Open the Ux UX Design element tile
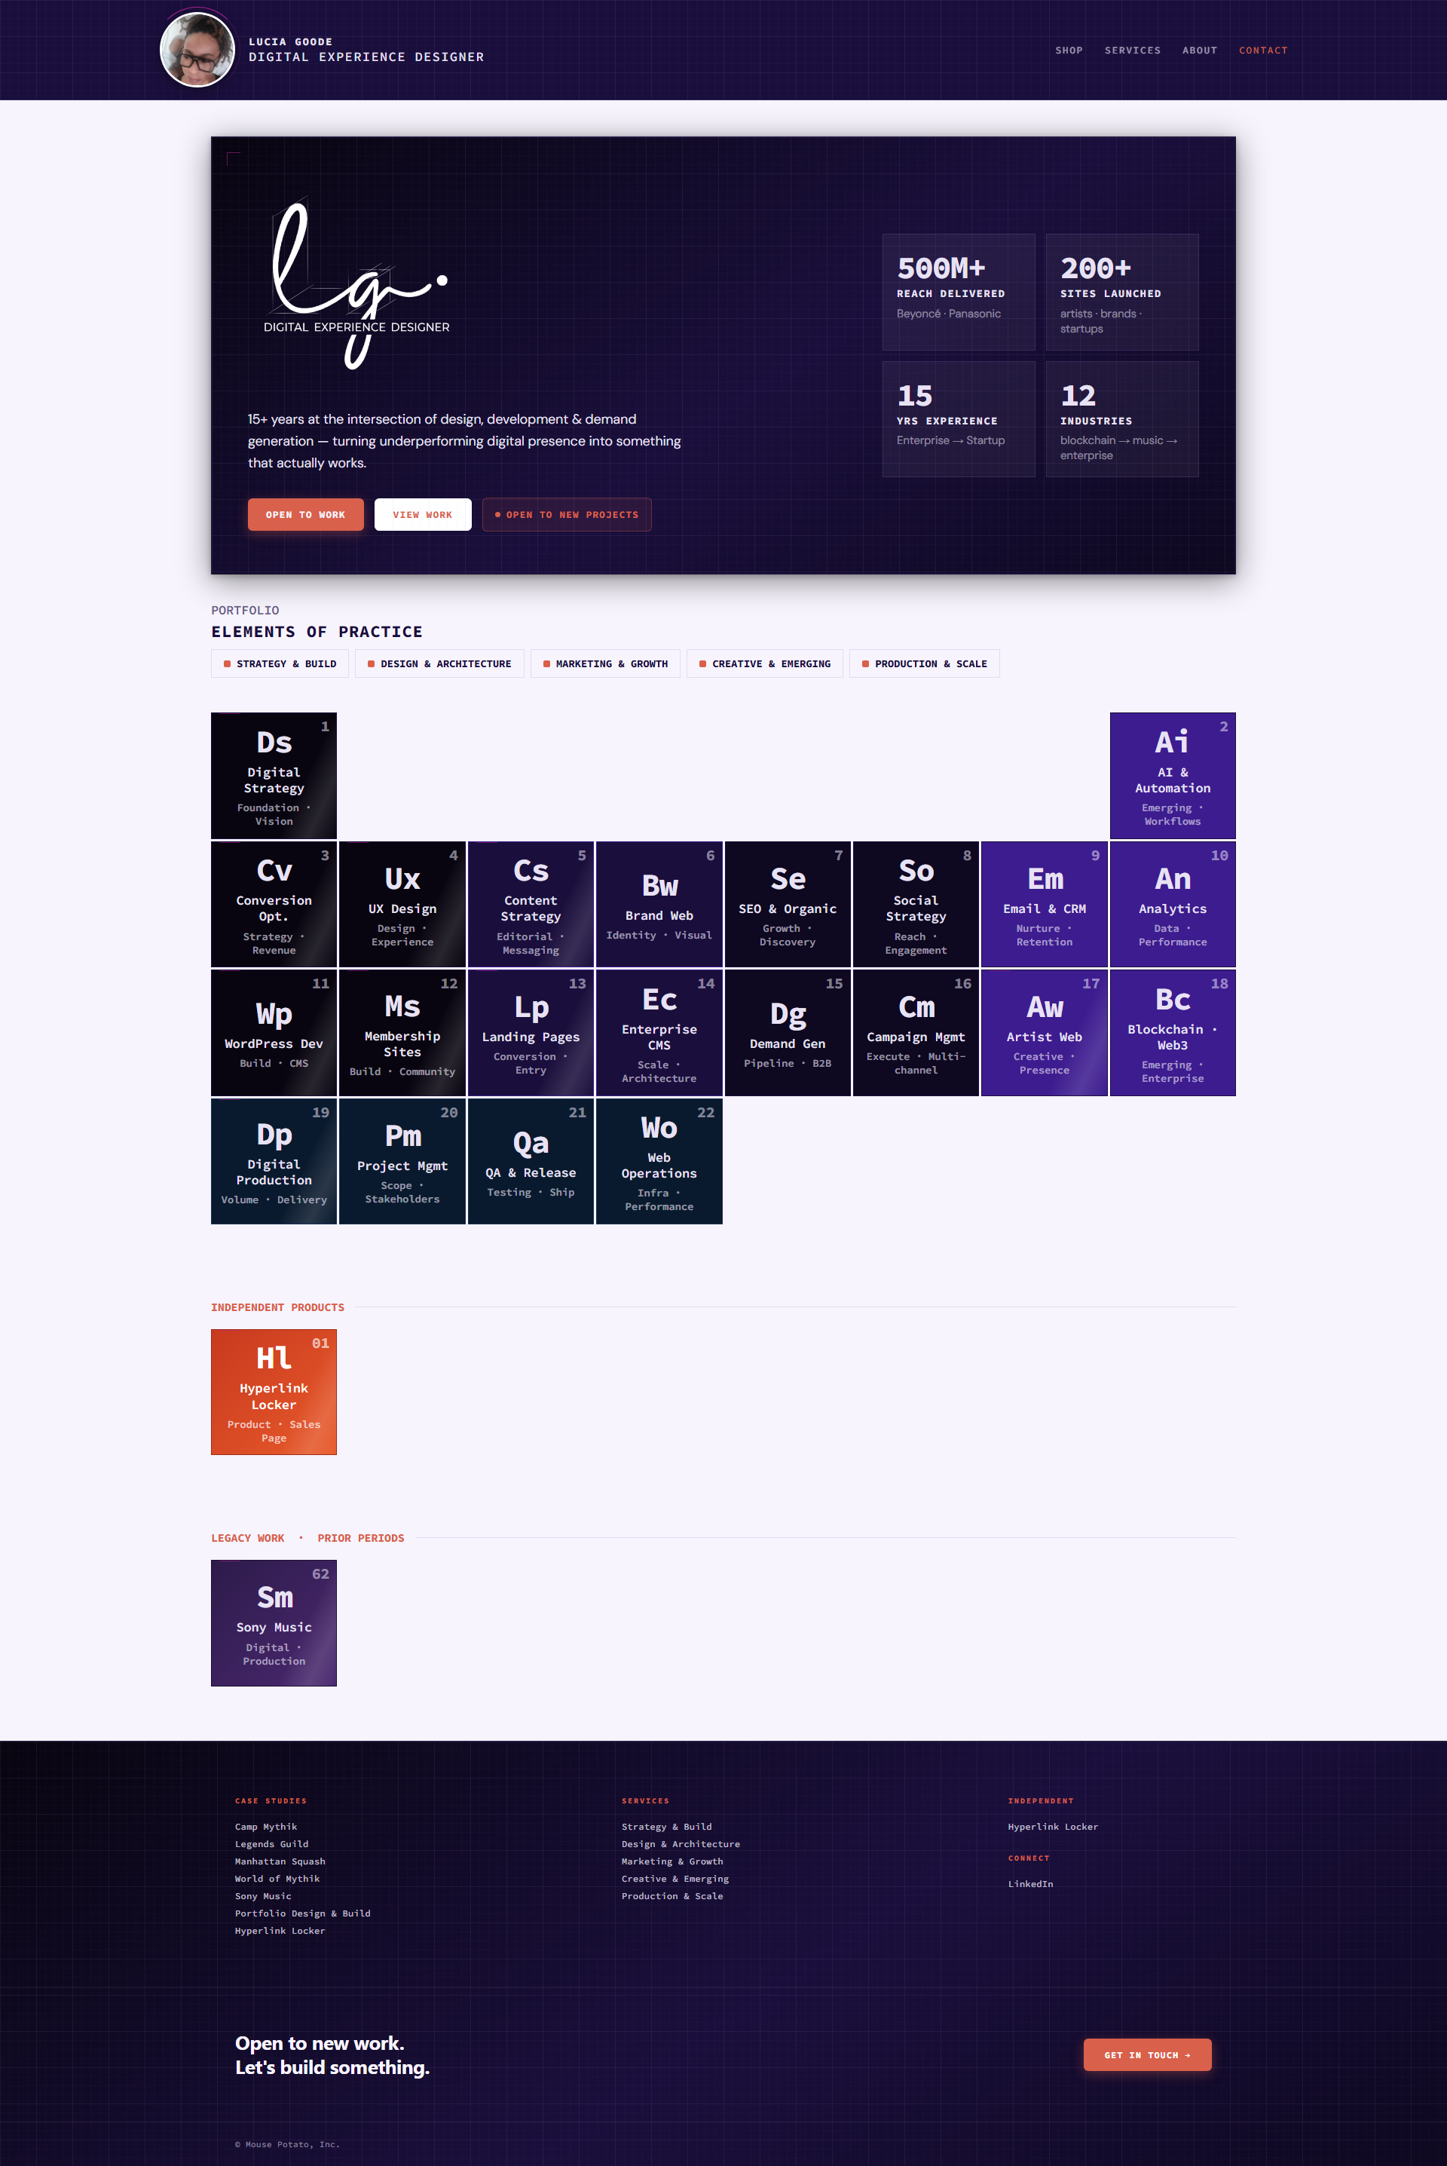The width and height of the screenshot is (1447, 2166). [402, 905]
